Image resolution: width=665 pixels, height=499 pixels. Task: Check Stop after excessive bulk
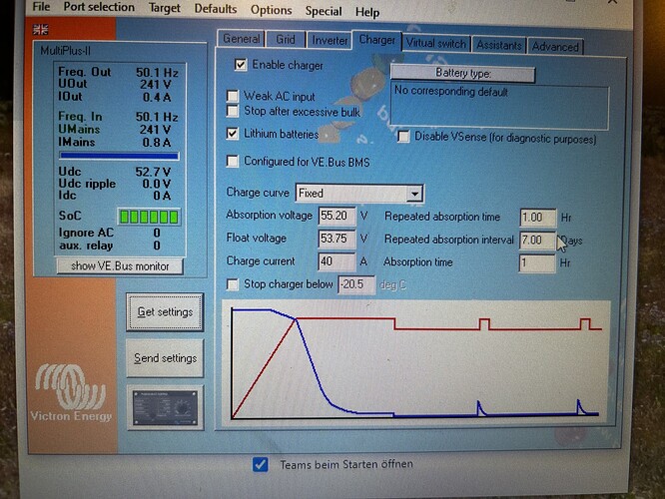(233, 111)
